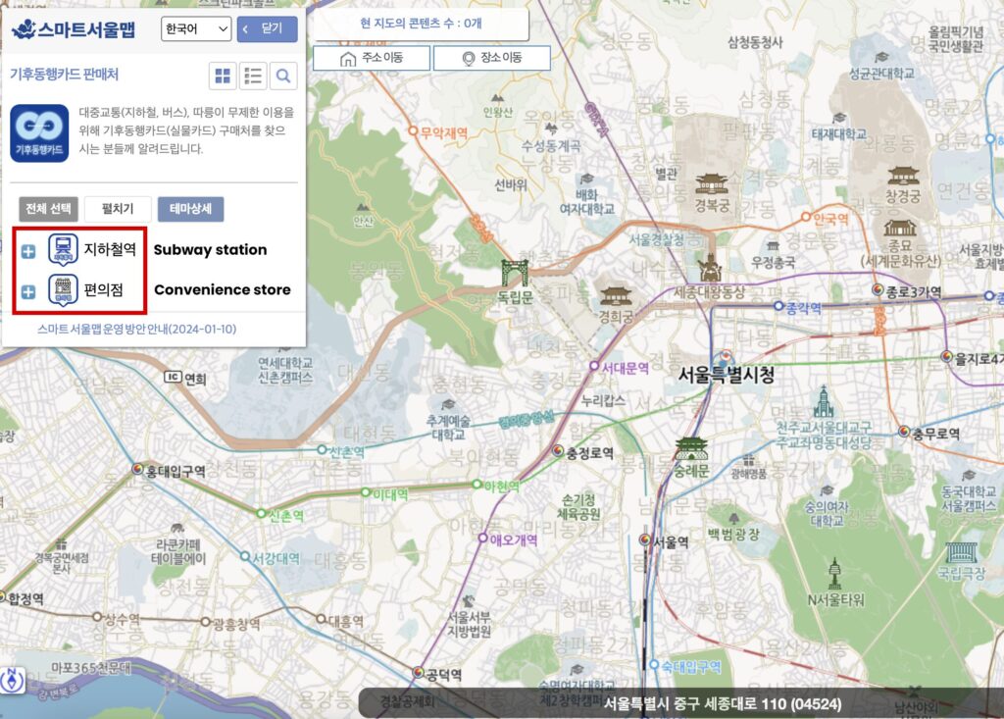1004x719 pixels.
Task: Click the 아현역 station marker
Action: 477,485
